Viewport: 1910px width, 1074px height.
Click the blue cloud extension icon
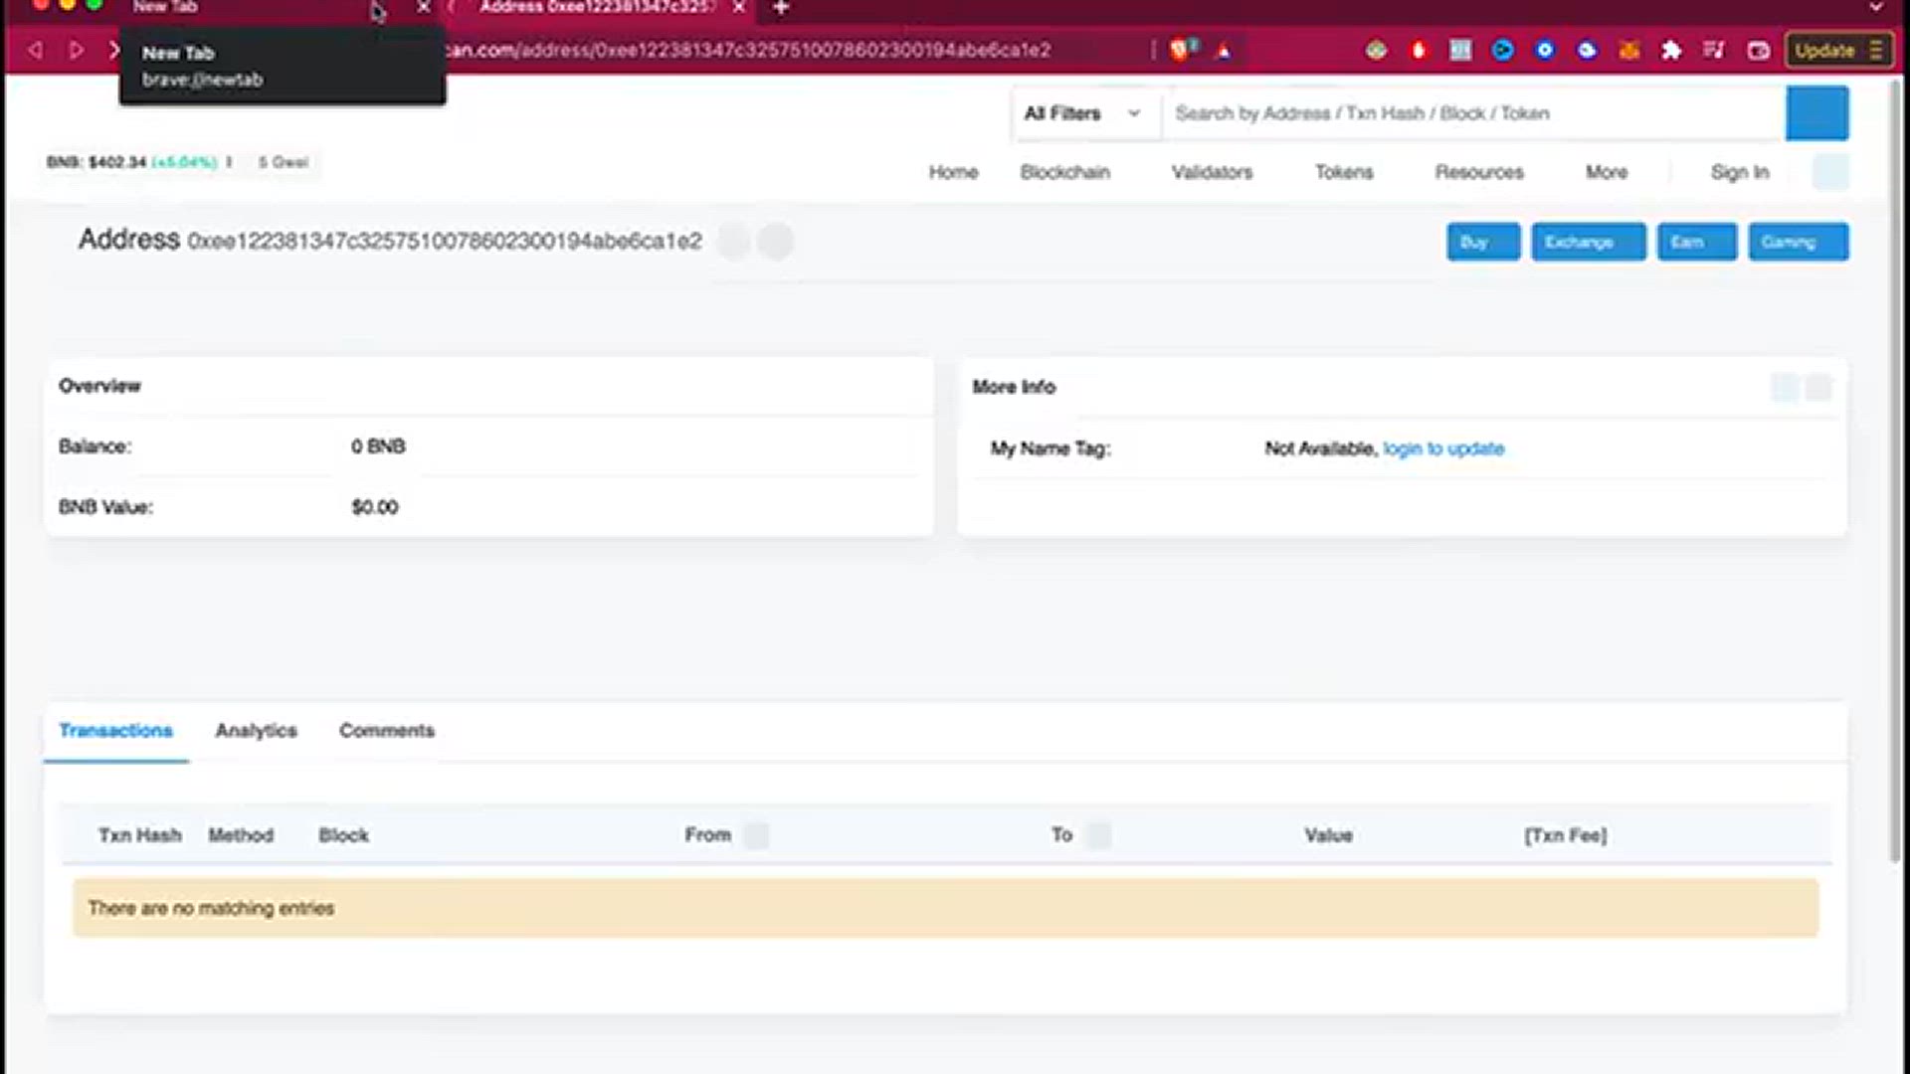click(x=1587, y=50)
